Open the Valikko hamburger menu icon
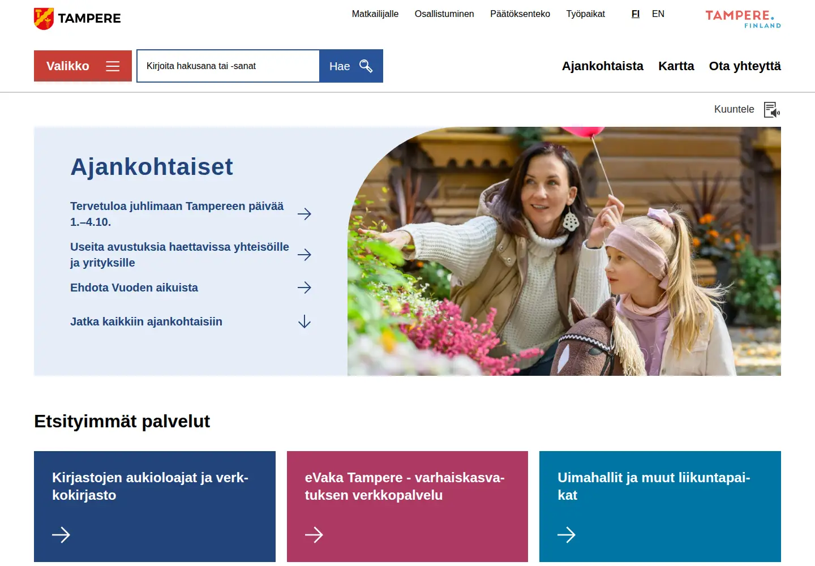The width and height of the screenshot is (815, 566). click(113, 66)
